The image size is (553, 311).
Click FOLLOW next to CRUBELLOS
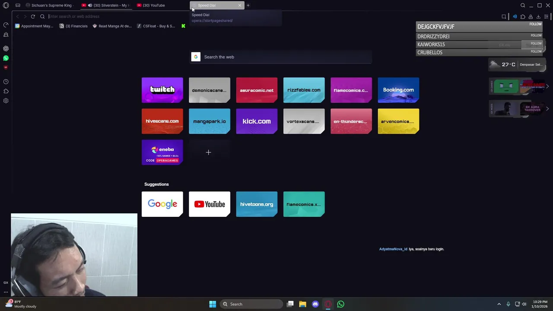536,51
